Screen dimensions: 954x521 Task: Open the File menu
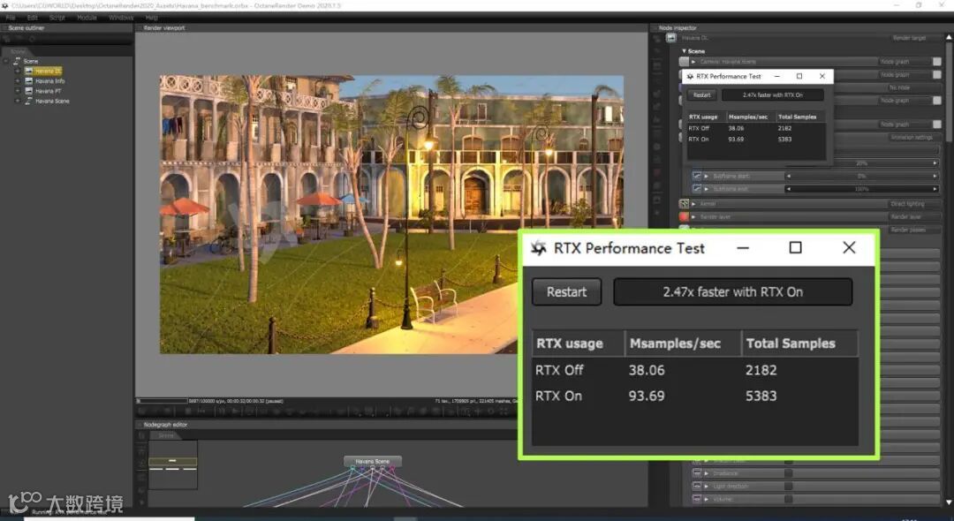pos(11,18)
